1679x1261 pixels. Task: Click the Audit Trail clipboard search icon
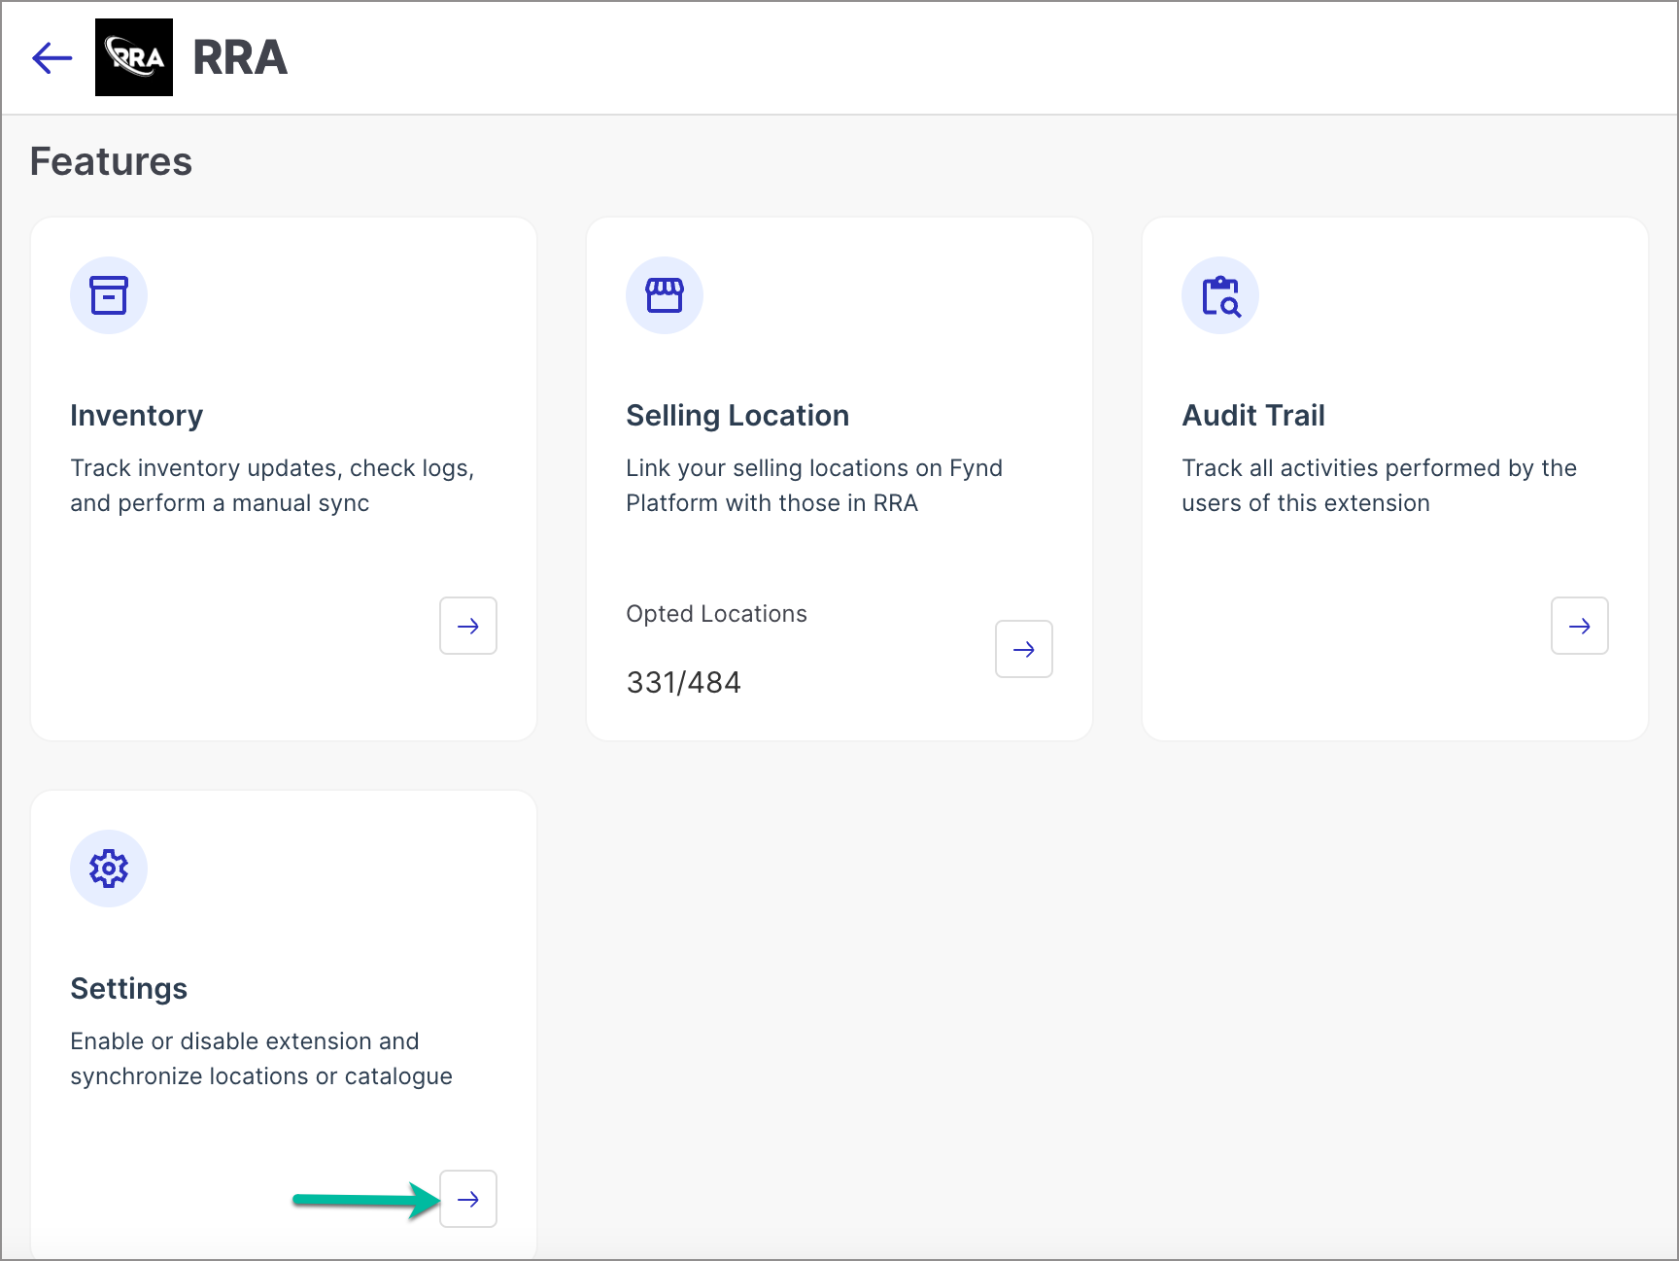[x=1220, y=295]
